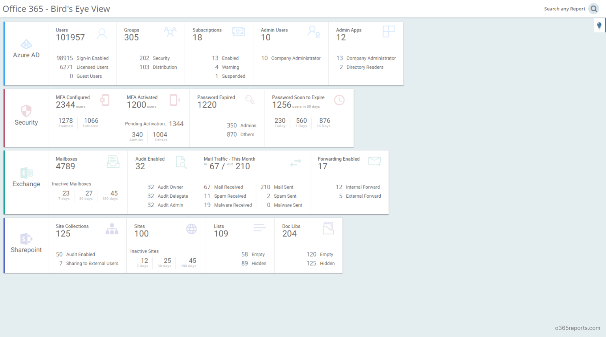
Task: Click the Security shield icon
Action: pos(26,110)
